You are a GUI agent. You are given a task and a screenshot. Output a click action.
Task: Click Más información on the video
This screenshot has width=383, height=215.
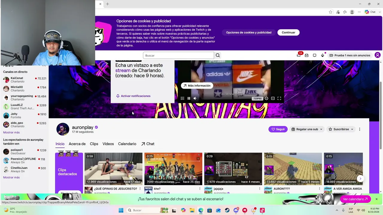click(x=197, y=86)
